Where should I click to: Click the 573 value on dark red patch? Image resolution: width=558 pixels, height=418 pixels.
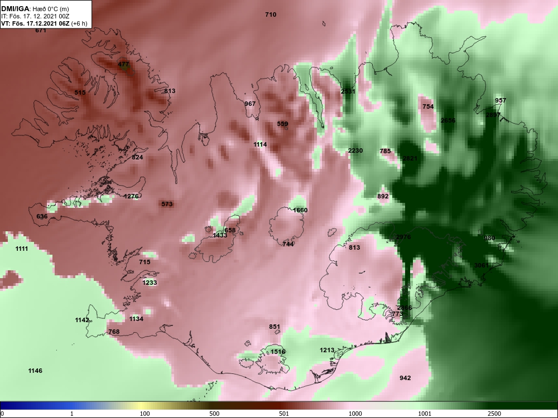167,204
